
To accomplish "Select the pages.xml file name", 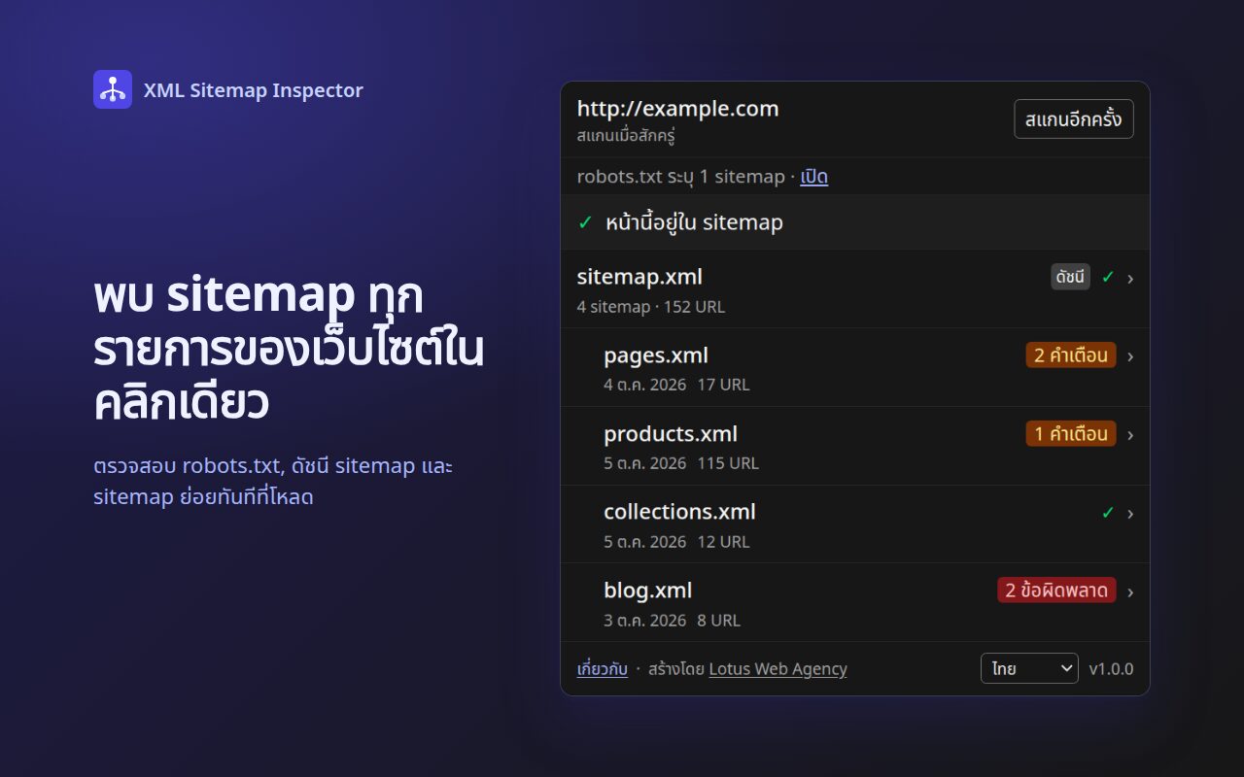I will tap(656, 355).
